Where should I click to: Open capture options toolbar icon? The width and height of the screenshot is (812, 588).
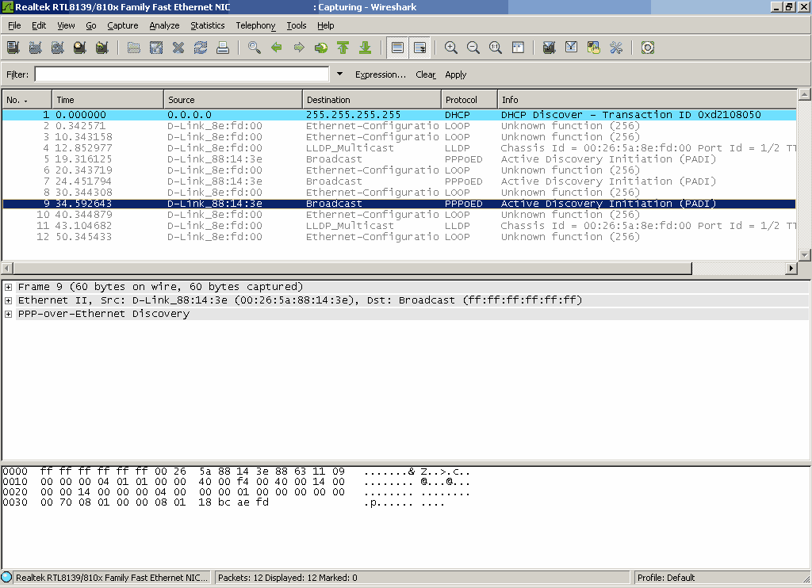(35, 48)
